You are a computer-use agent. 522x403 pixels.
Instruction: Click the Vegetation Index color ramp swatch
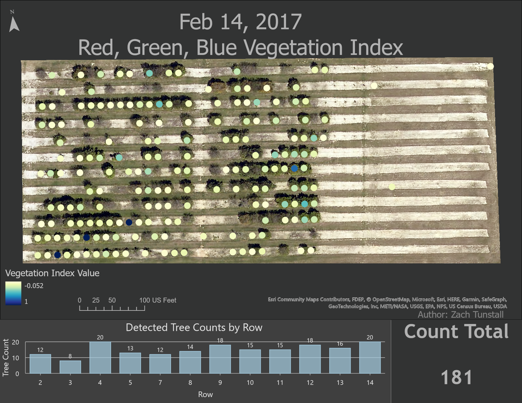[13, 293]
